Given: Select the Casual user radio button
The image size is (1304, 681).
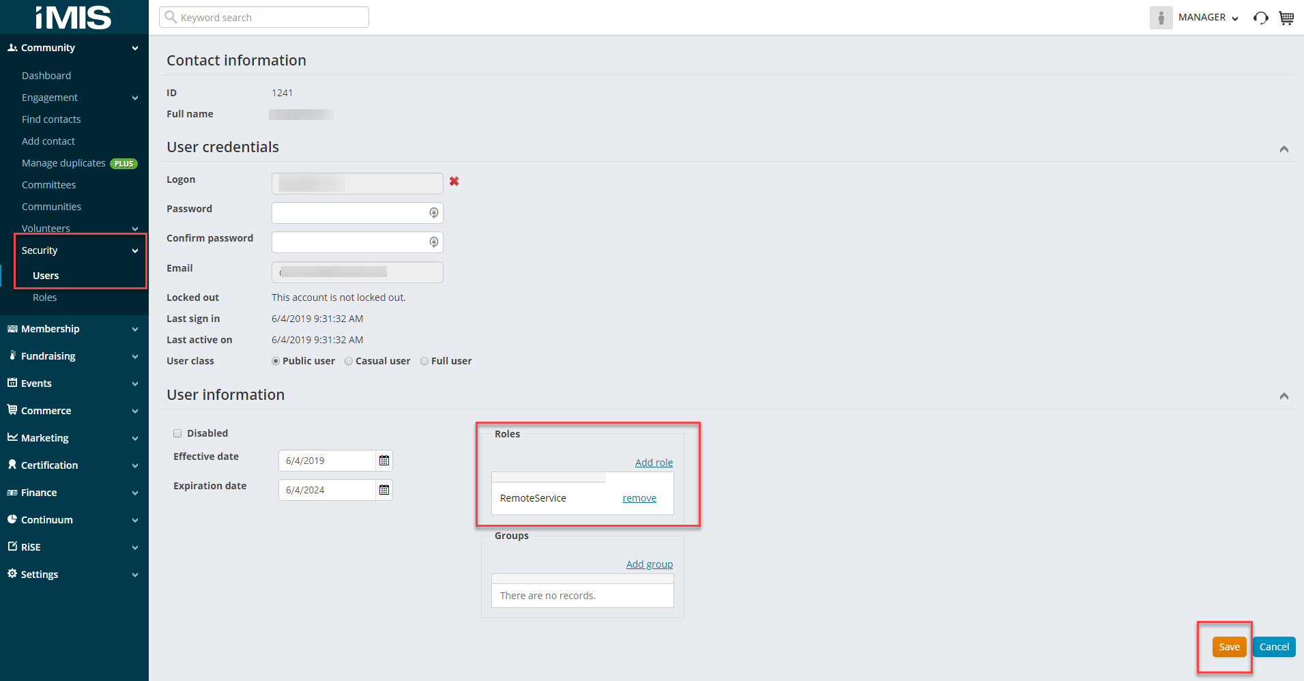Looking at the screenshot, I should (x=349, y=361).
